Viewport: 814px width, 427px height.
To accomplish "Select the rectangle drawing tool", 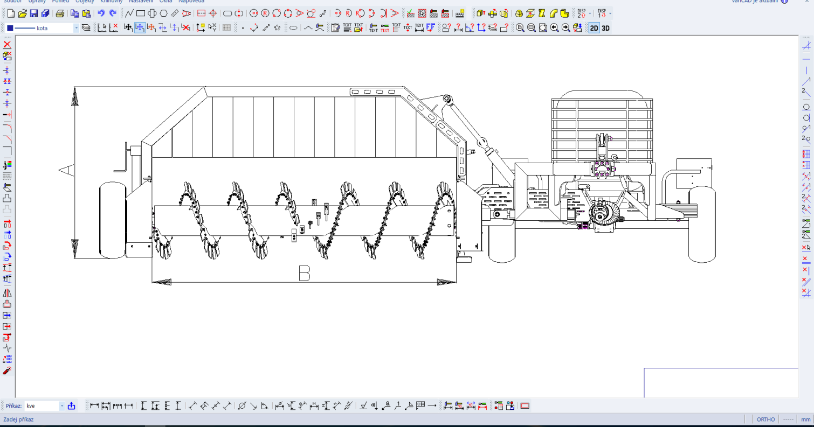I will pos(141,13).
